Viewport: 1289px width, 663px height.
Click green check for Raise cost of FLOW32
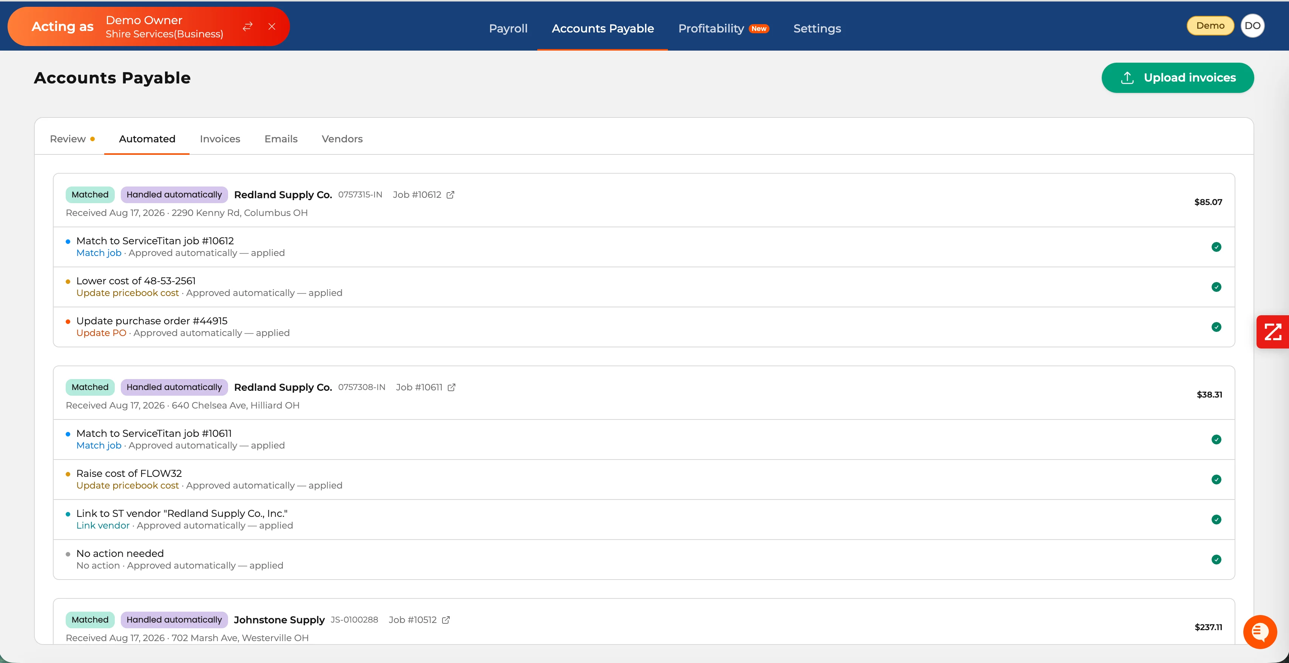[1217, 480]
